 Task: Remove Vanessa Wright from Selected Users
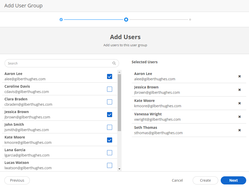coord(240,117)
